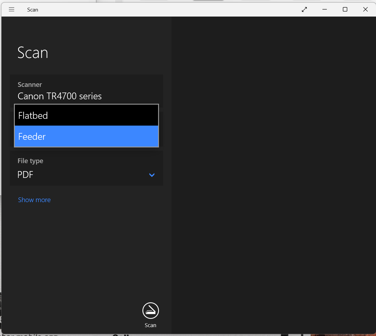Click the circular scanner icon above Scan
The image size is (376, 336).
pos(150,310)
